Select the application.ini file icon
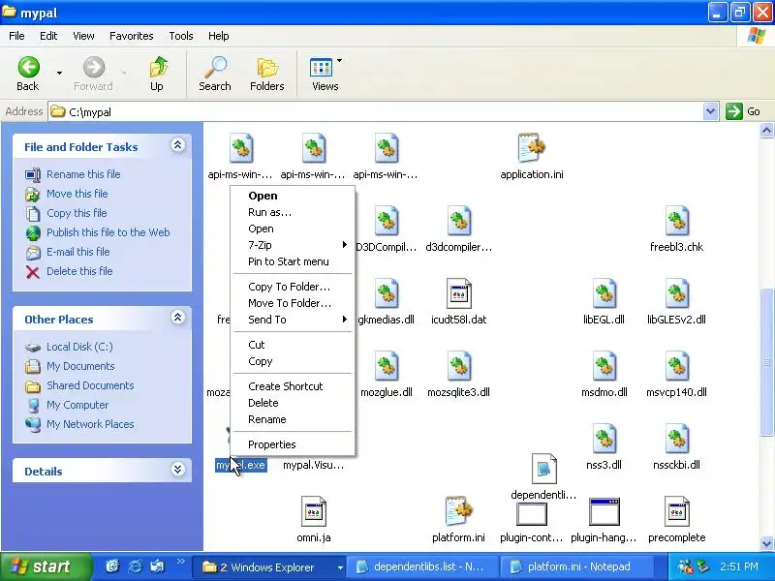This screenshot has width=775, height=581. pyautogui.click(x=531, y=147)
